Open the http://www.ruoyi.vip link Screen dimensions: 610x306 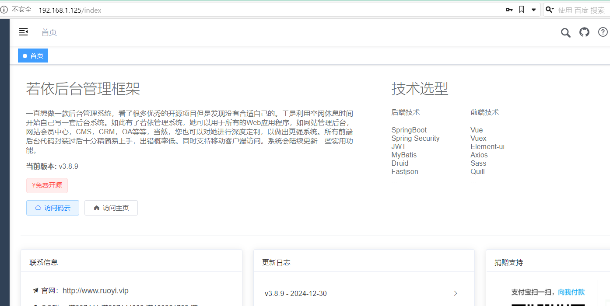95,291
